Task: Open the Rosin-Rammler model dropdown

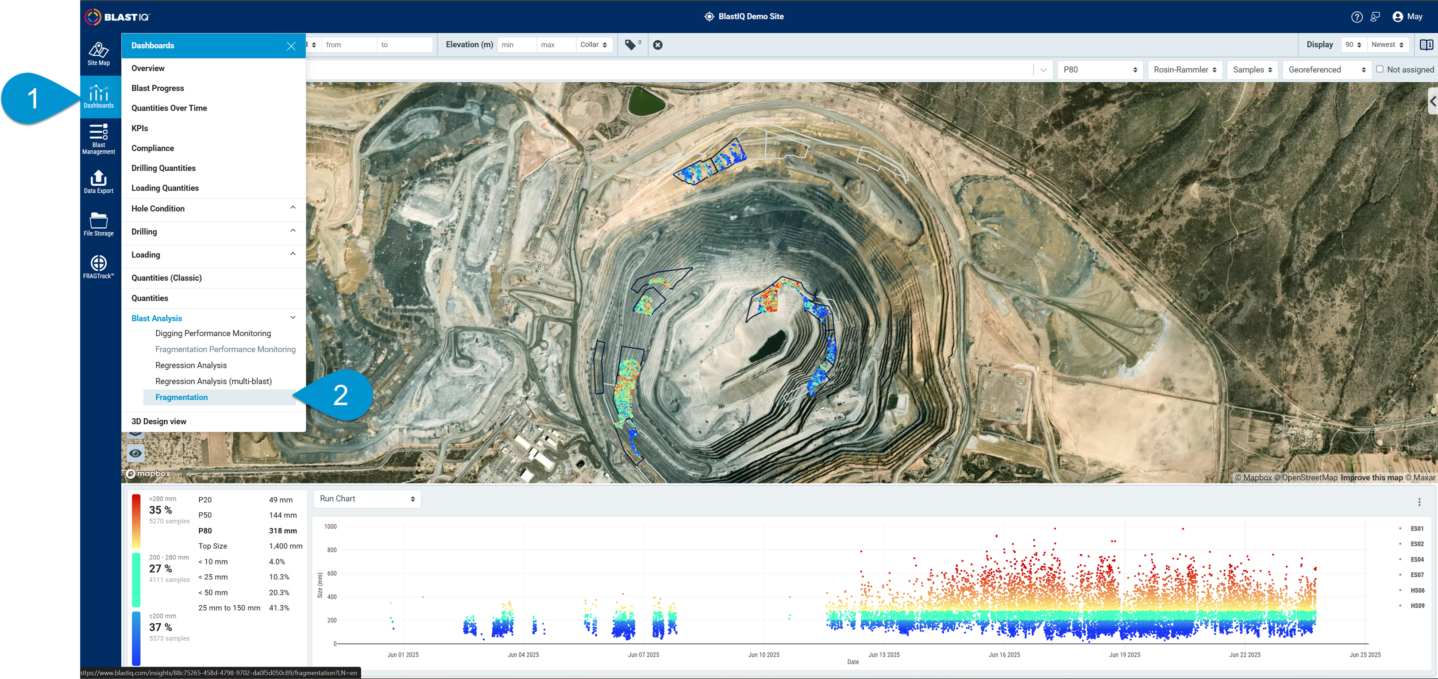Action: (x=1184, y=70)
